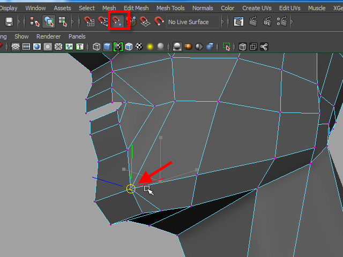Viewport: 343px width, 257px height.
Task: Toggle the Film Gate icon
Action: 26,47
